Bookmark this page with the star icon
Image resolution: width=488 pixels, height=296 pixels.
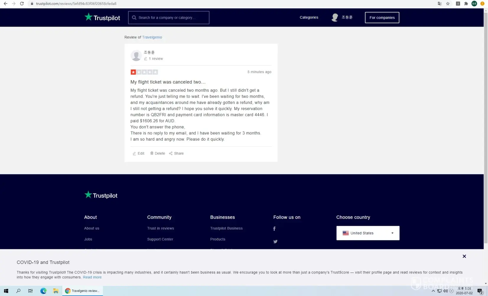(x=448, y=4)
